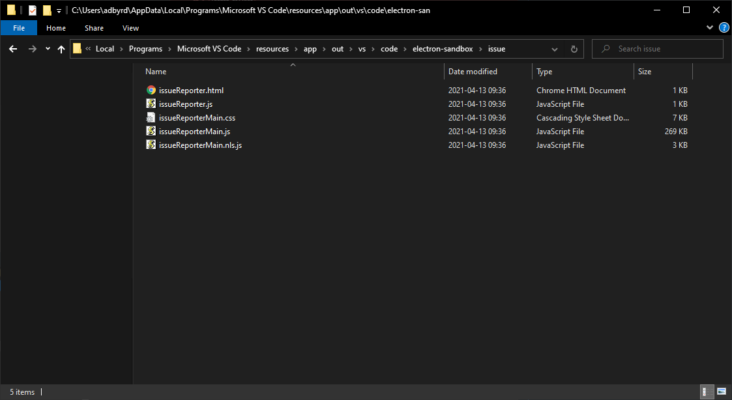732x400 pixels.
Task: Click the issueReporterMain.css stylesheet icon
Action: point(150,117)
